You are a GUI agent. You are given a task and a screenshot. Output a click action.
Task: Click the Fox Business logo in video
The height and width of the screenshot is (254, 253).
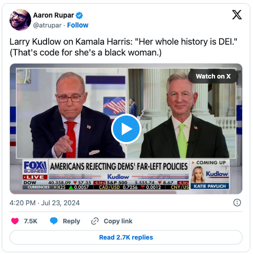click(35, 167)
